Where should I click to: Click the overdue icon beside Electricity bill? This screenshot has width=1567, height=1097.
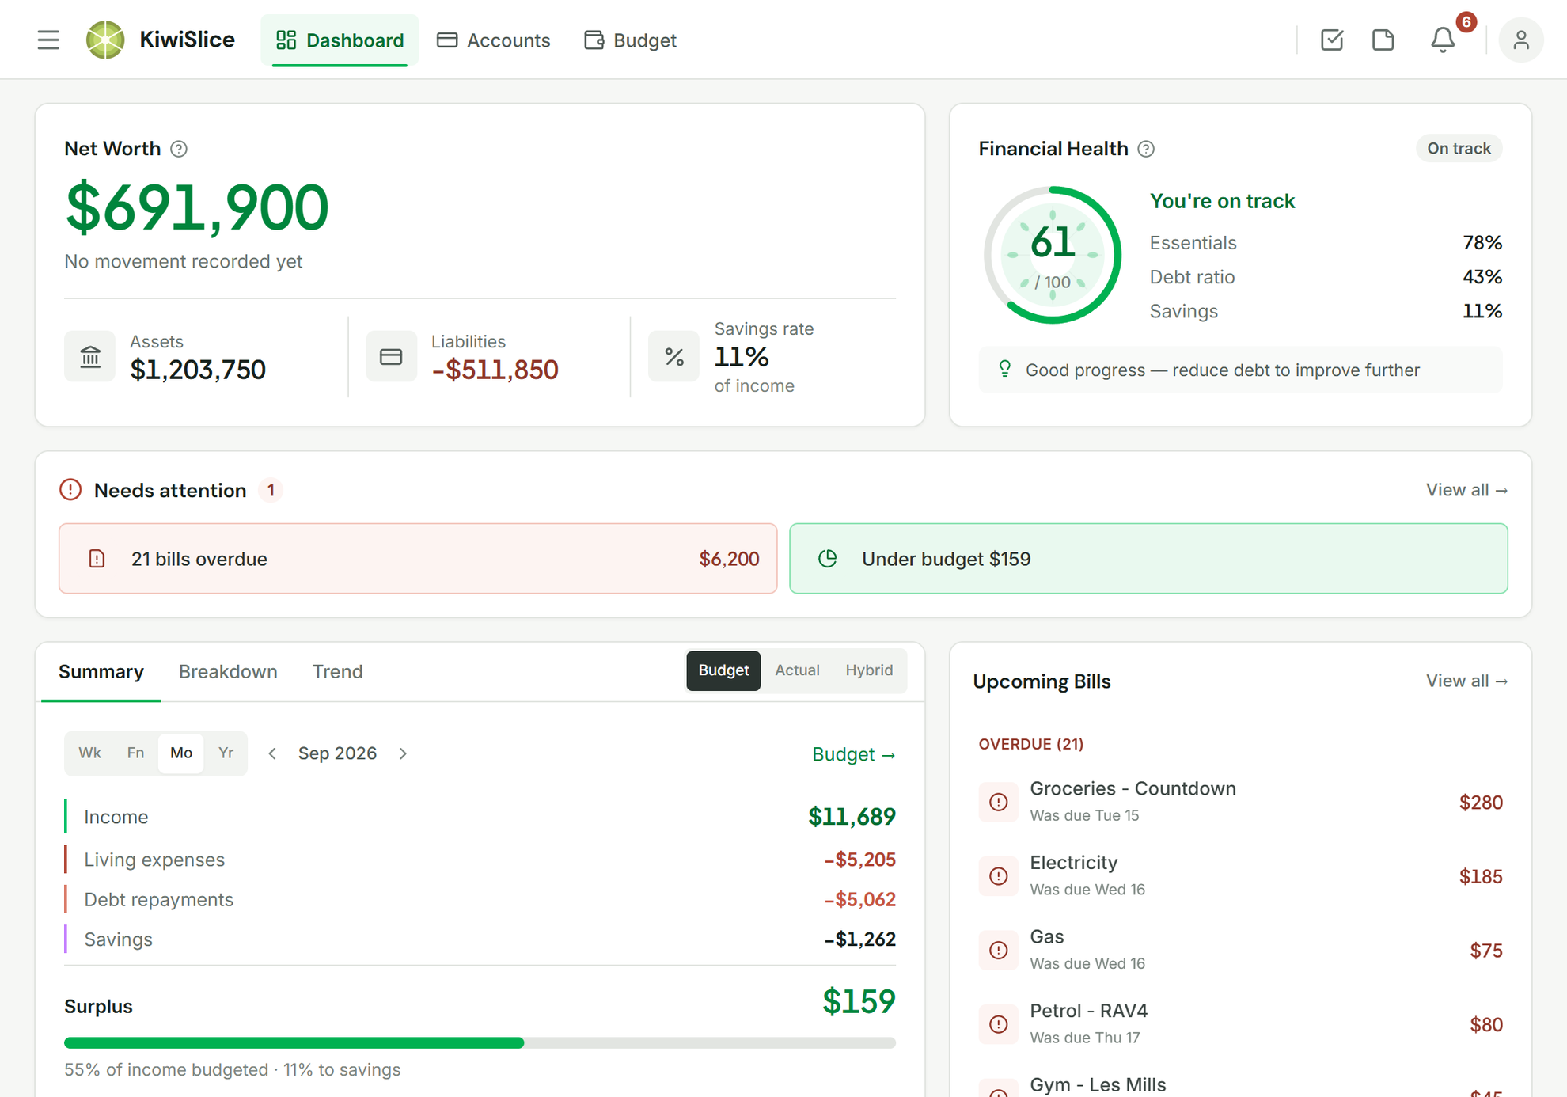coord(999,876)
